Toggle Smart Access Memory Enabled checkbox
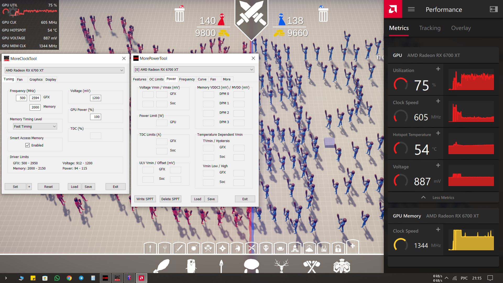Image resolution: width=503 pixels, height=283 pixels. (28, 145)
